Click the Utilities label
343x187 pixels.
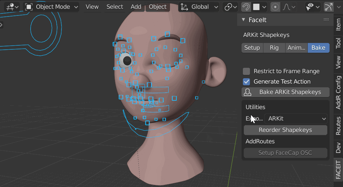click(255, 107)
